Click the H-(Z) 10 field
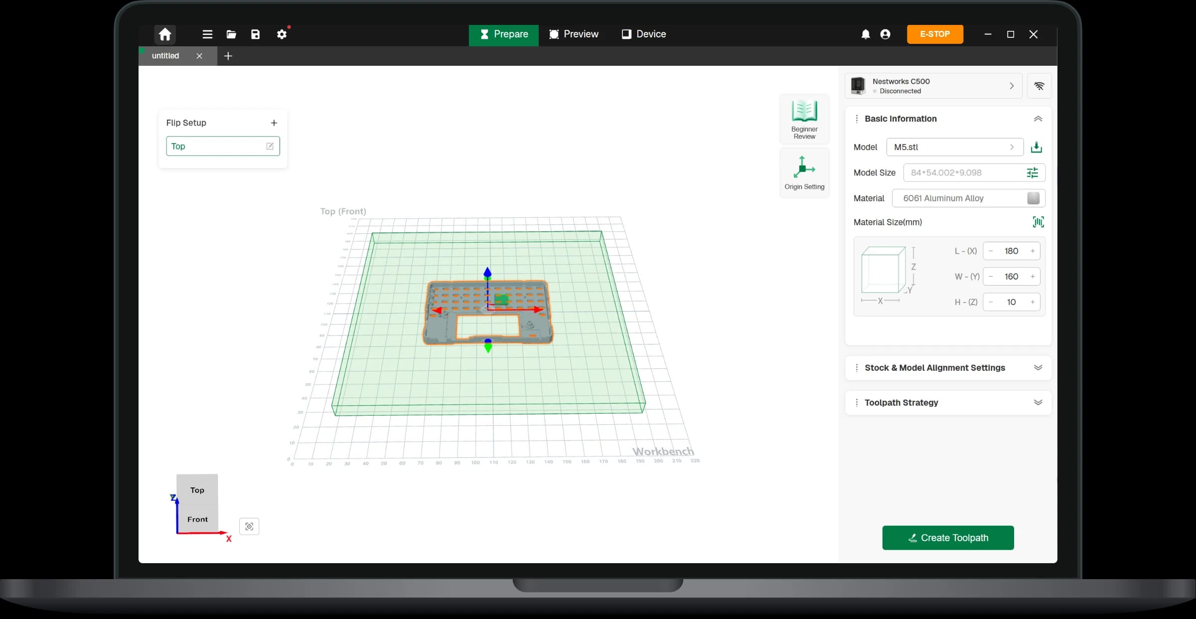This screenshot has width=1196, height=619. click(1012, 302)
